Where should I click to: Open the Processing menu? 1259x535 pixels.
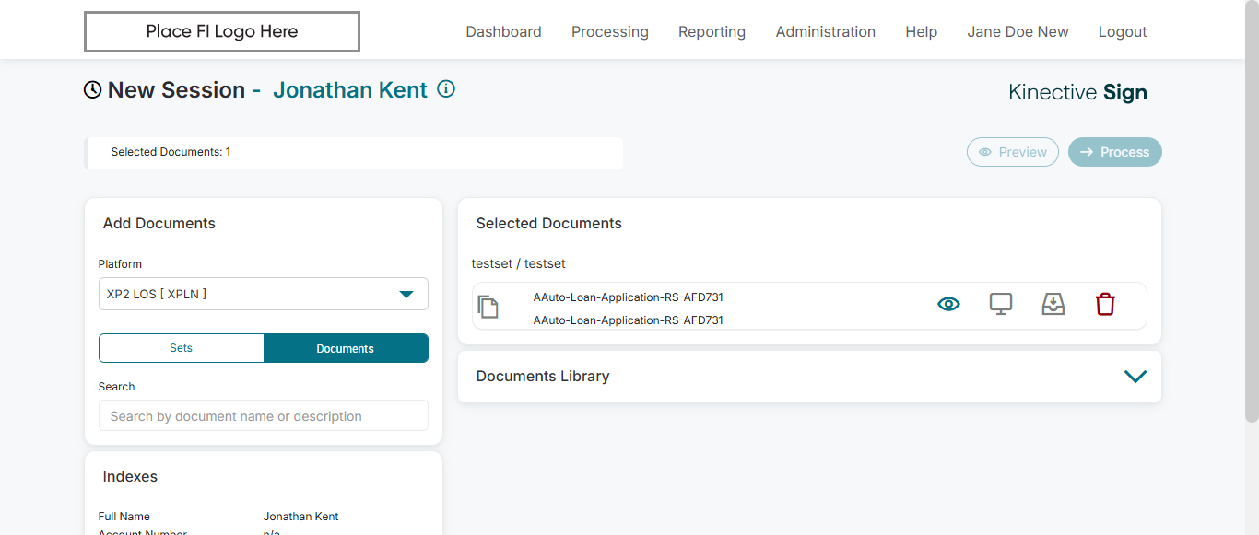(609, 31)
